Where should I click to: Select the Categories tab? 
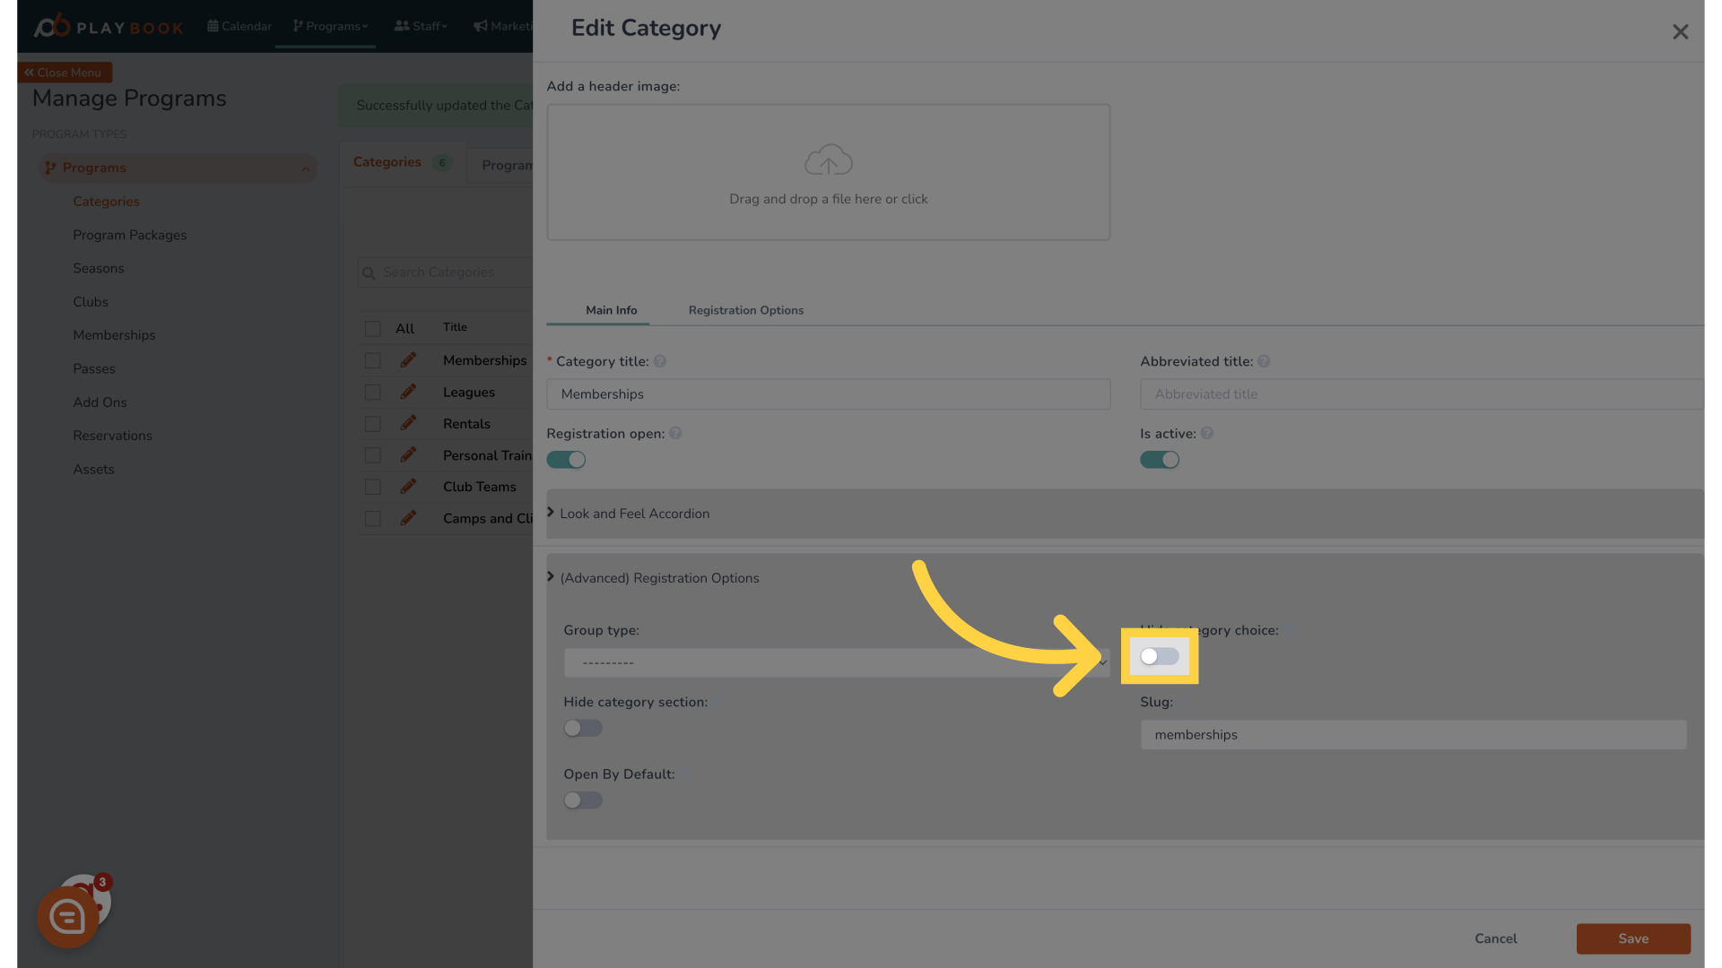403,163
